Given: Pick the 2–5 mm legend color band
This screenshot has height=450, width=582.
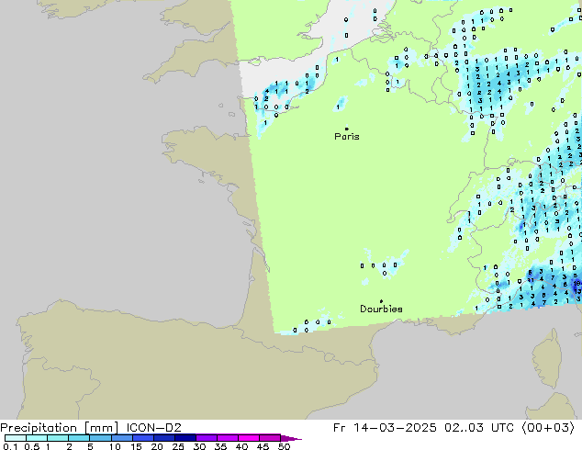Looking at the screenshot, I should (x=79, y=438).
